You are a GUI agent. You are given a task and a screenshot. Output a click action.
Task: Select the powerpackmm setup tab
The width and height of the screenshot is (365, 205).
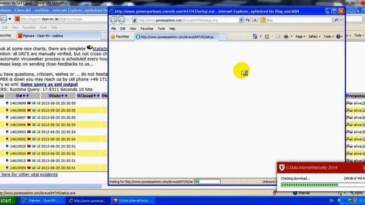pos(176,37)
